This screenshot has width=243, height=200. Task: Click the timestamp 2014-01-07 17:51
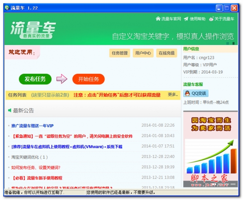click(158, 146)
